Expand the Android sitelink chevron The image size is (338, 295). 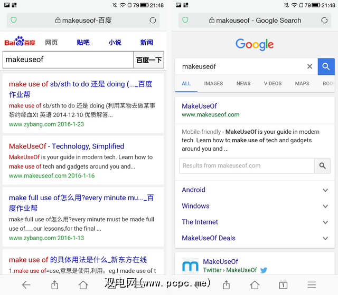(325, 190)
